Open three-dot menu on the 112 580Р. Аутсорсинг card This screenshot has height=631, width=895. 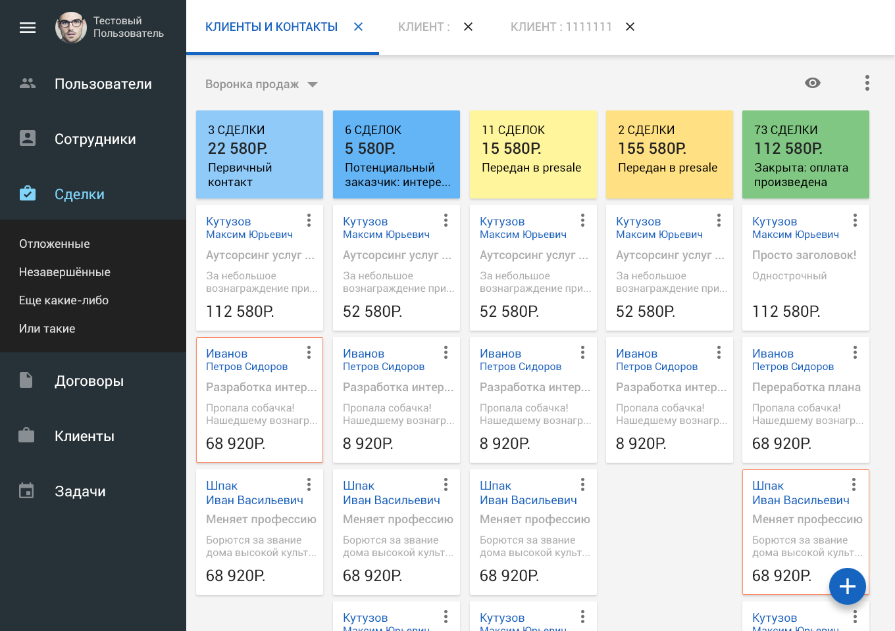point(309,221)
